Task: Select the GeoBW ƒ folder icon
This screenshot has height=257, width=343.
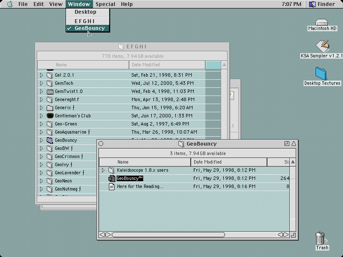Action: tap(50, 148)
